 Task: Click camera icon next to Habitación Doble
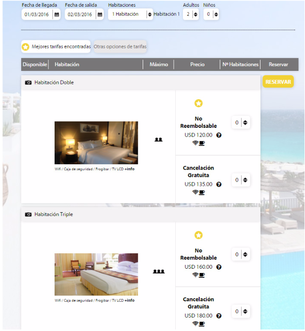[x=28, y=82]
